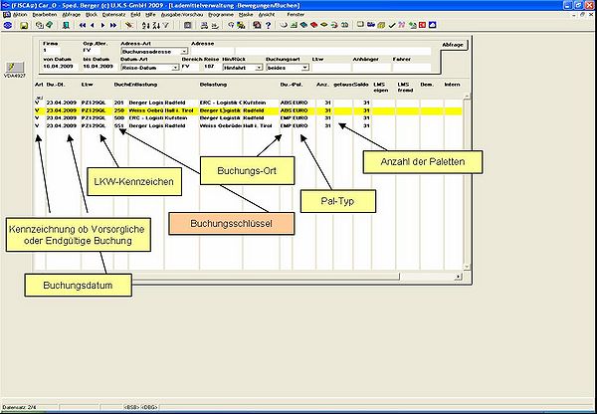The image size is (597, 414).
Task: Open the Fenster menu
Action: 296,15
